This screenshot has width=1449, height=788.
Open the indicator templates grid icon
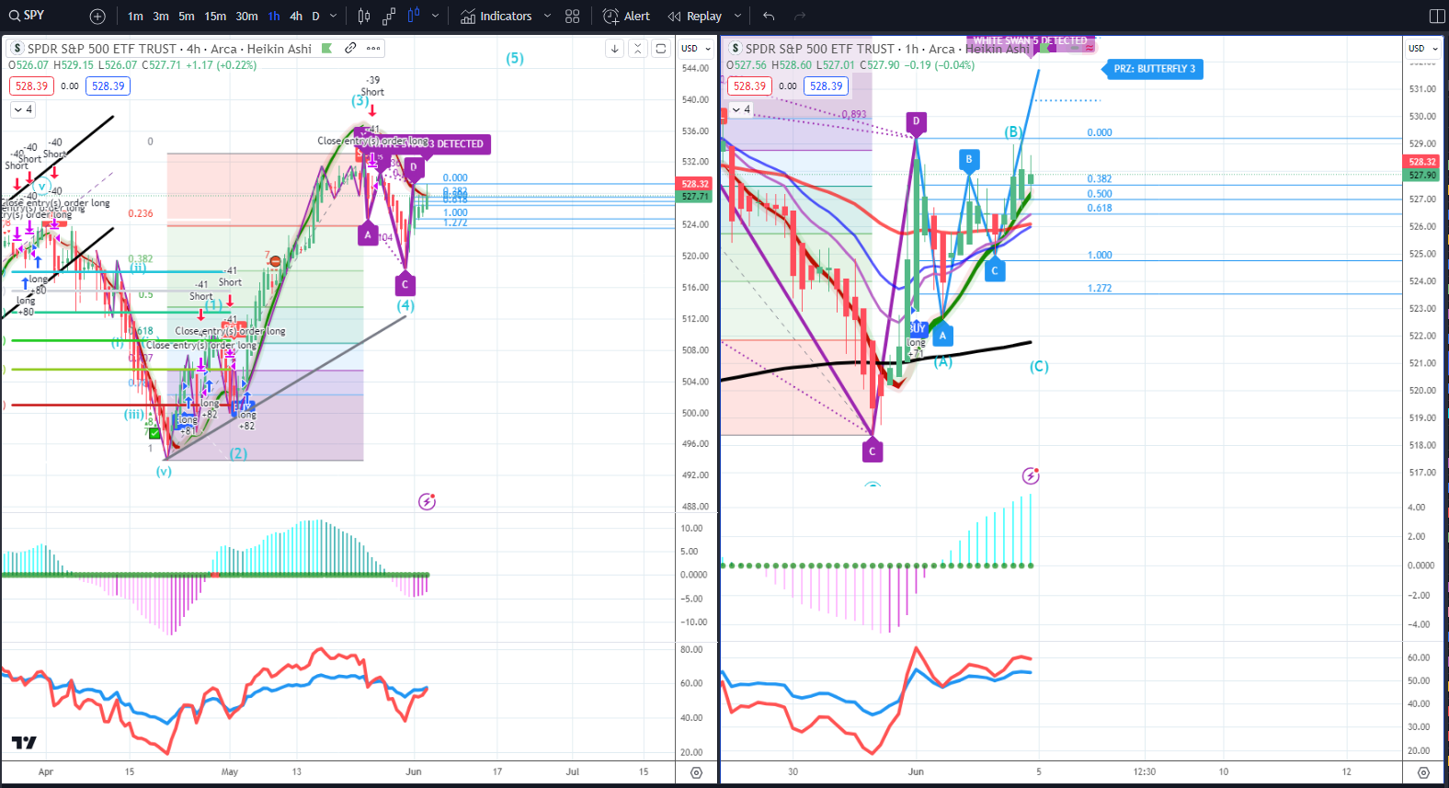(x=573, y=17)
